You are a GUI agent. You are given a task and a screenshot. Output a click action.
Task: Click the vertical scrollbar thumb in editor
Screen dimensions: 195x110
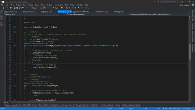190,52
